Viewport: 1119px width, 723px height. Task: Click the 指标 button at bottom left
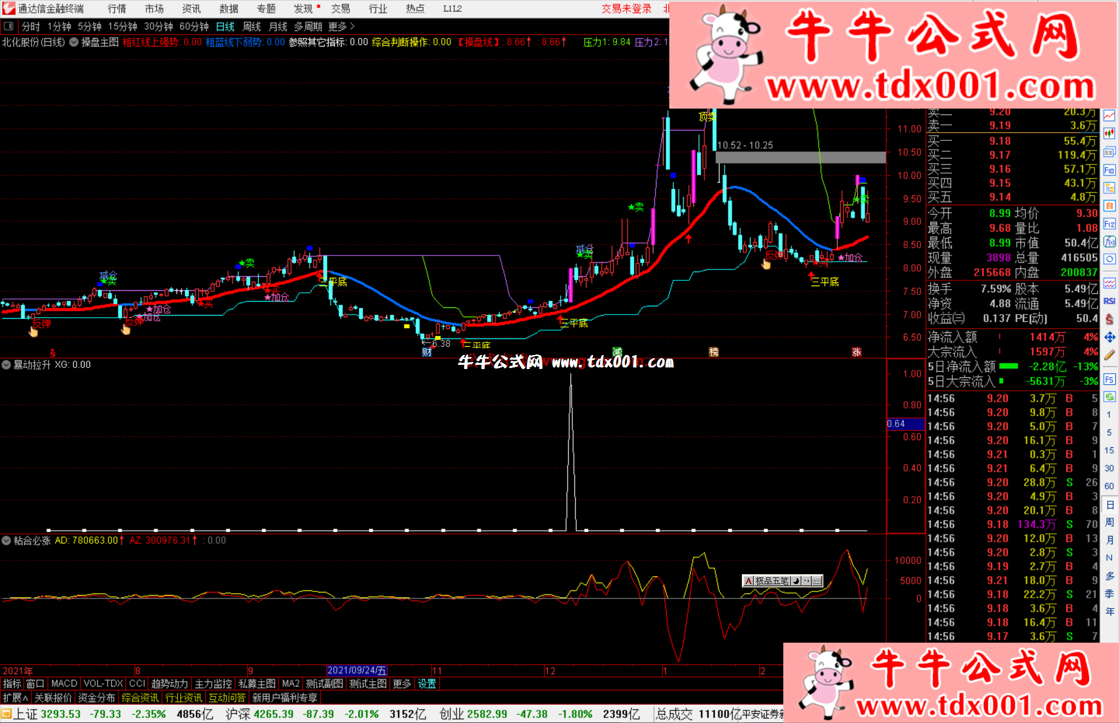[12, 684]
